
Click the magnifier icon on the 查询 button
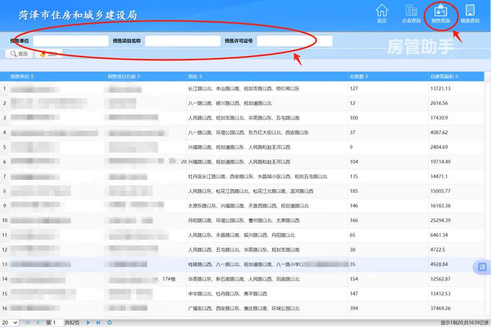pyautogui.click(x=13, y=53)
